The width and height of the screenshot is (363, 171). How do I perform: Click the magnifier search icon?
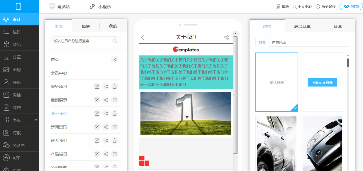tap(115, 41)
